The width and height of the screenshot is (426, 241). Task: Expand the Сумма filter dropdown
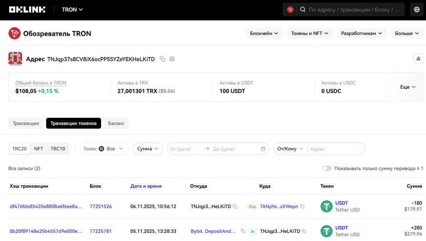click(x=148, y=149)
